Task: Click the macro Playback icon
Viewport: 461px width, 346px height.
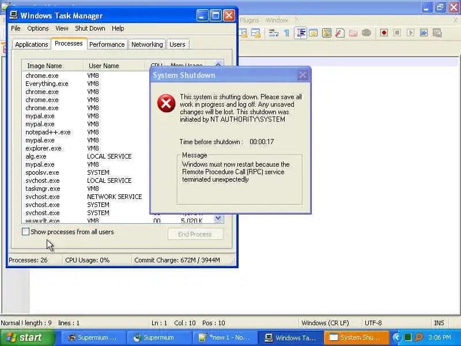Action: tap(410, 33)
